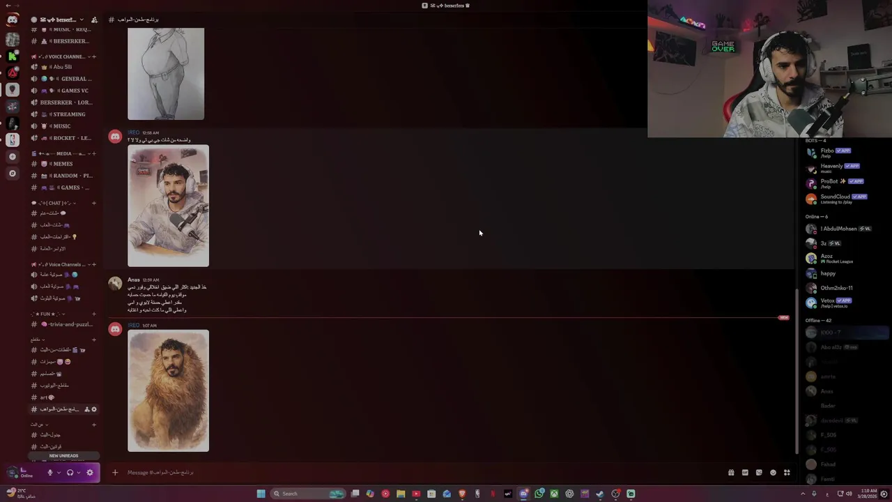Viewport: 892px width, 502px height.
Task: Go back with left arrow at top
Action: 7,5
